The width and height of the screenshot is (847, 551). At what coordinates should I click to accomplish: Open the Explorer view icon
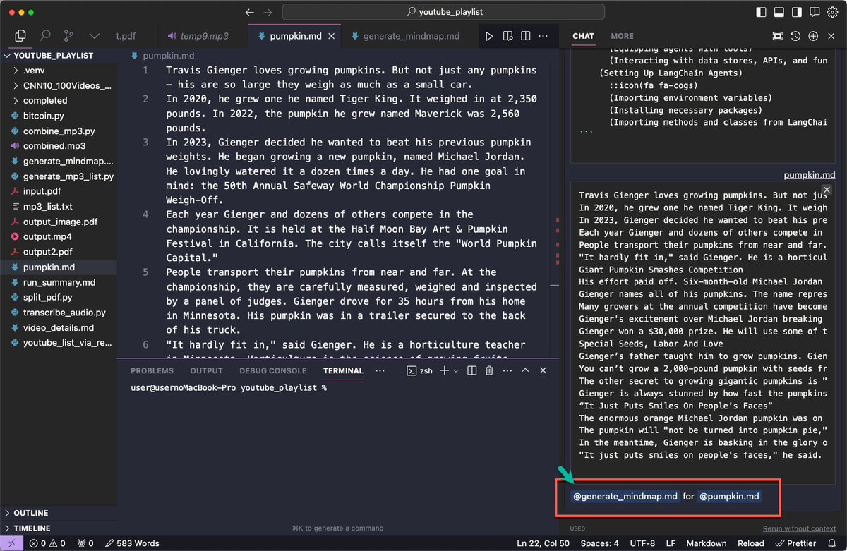coord(20,35)
